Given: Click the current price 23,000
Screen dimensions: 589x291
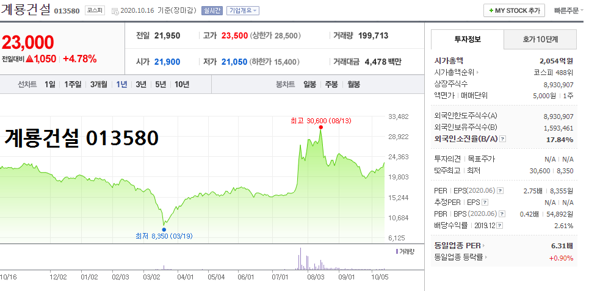Looking at the screenshot, I should [28, 43].
